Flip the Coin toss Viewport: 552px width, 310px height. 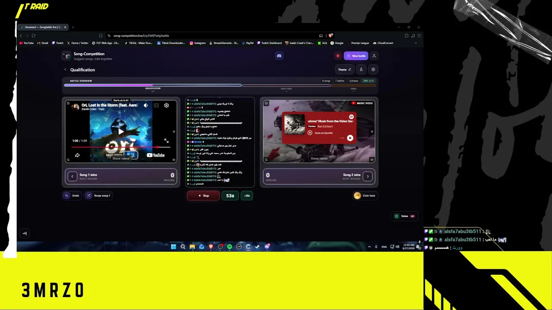click(365, 195)
